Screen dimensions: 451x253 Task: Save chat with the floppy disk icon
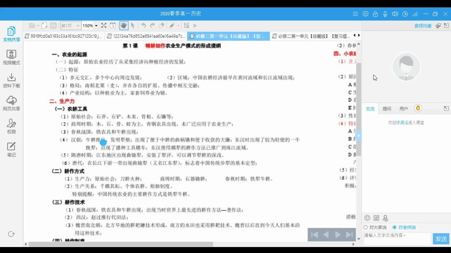pyautogui.click(x=376, y=218)
